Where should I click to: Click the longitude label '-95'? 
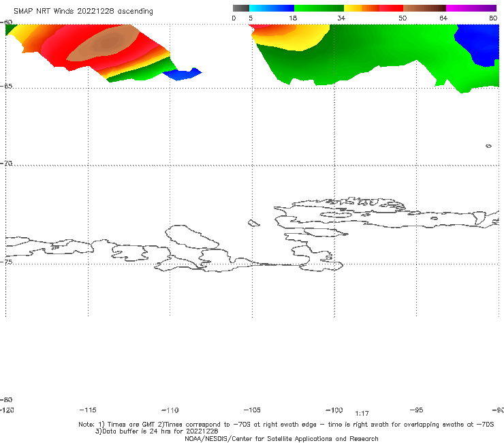417,410
